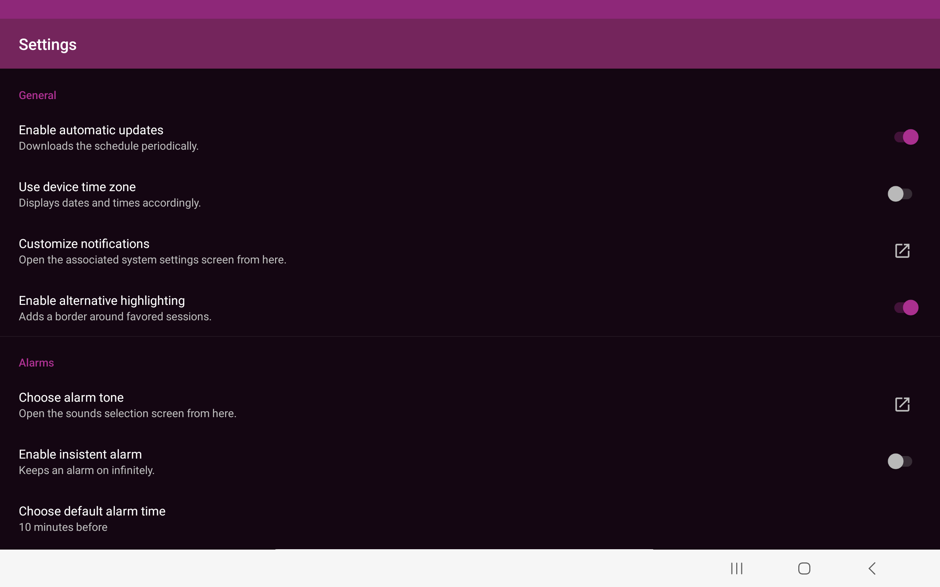
Task: Open external link icon for Customize notifications
Action: tap(902, 251)
